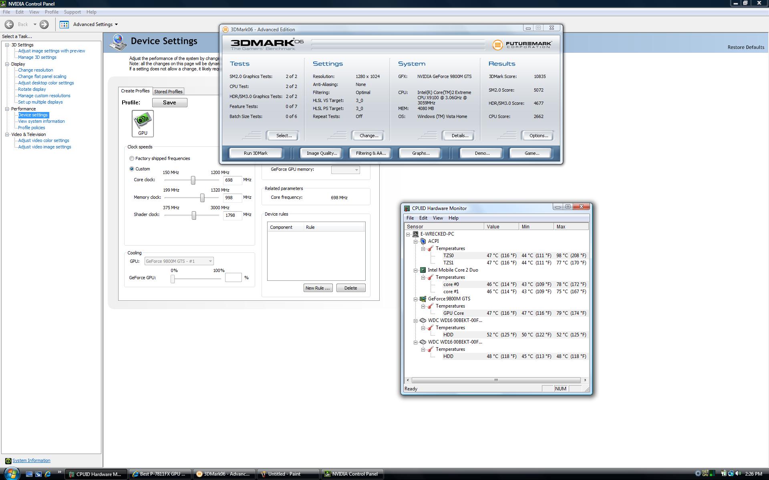
Task: Open the Advanced Settings dropdown arrow
Action: click(x=116, y=24)
